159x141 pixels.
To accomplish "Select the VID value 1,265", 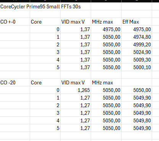I will (76, 90).
